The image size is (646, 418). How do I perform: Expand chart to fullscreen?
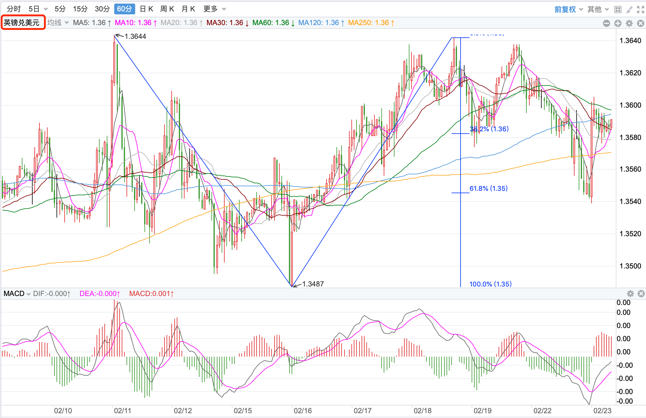point(641,10)
